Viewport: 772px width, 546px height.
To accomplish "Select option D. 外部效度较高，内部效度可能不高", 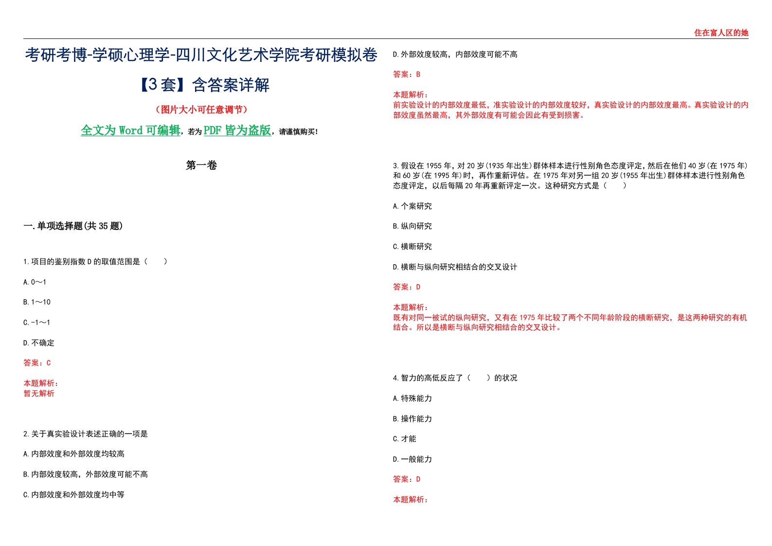I will tap(455, 55).
